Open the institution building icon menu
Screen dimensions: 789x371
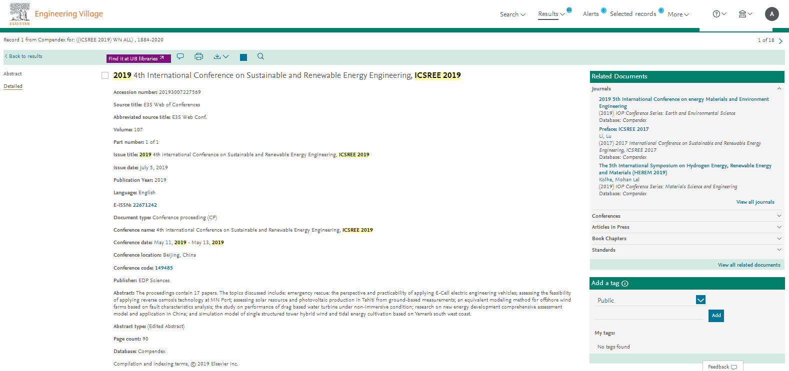coord(745,14)
